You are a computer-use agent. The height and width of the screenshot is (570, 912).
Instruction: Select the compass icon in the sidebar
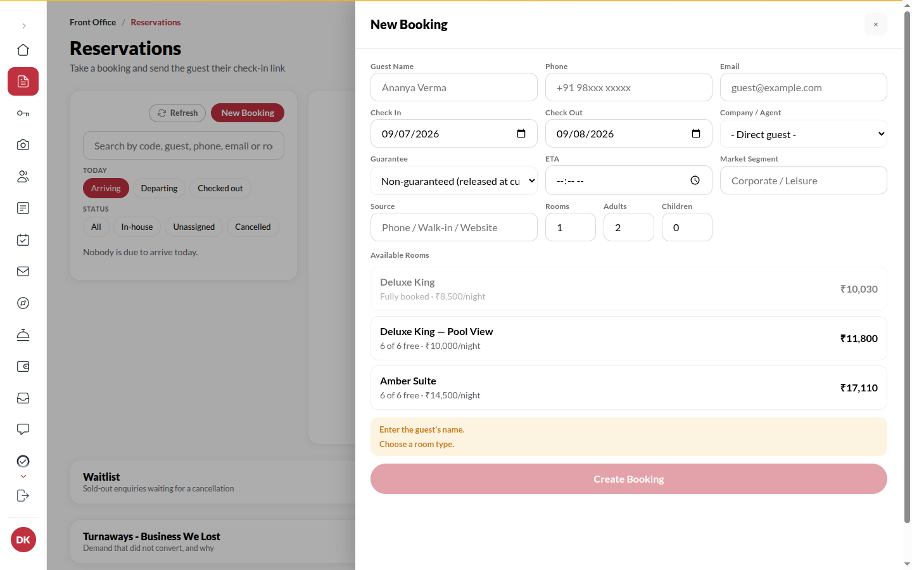click(x=23, y=303)
